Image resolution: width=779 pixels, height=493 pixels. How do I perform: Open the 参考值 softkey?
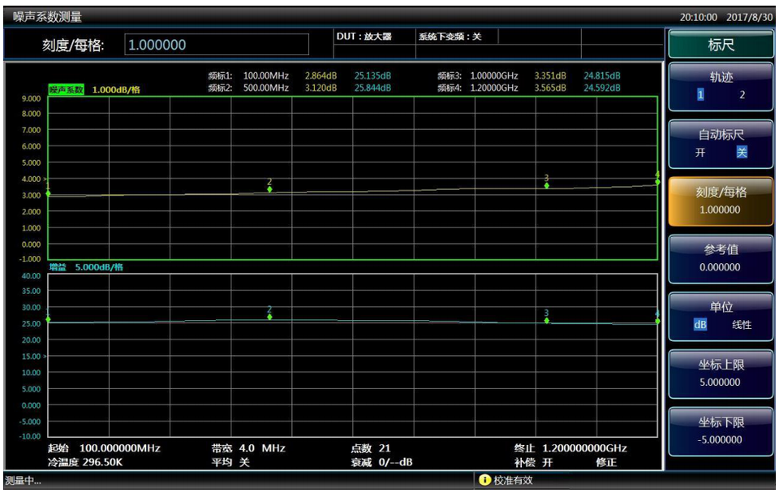(721, 259)
